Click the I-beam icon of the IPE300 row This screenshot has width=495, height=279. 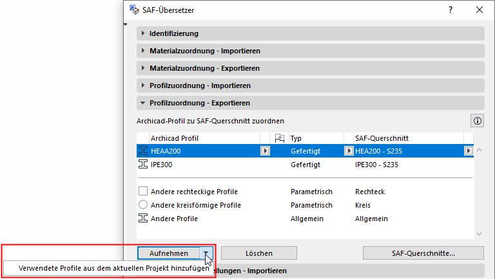(x=143, y=165)
